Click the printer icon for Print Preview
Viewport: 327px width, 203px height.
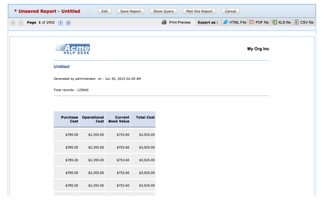164,22
